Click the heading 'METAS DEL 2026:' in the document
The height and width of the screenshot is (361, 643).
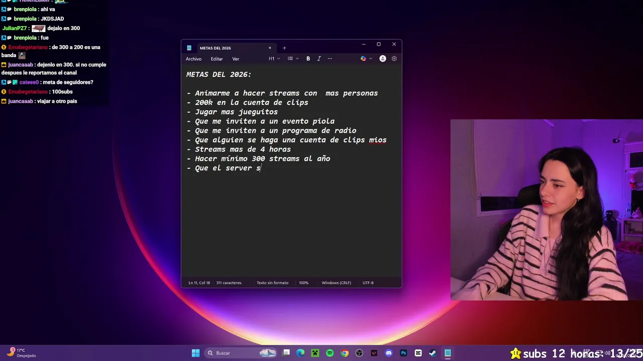pyautogui.click(x=219, y=74)
